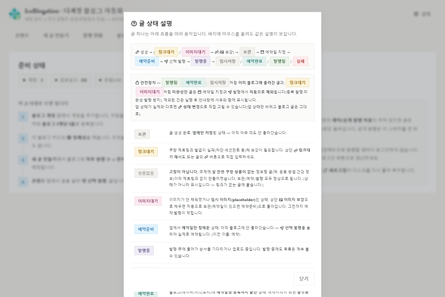
Task: Click the calendar icon before 예약일 지정과 in safety note
Action: pyautogui.click(x=200, y=92)
